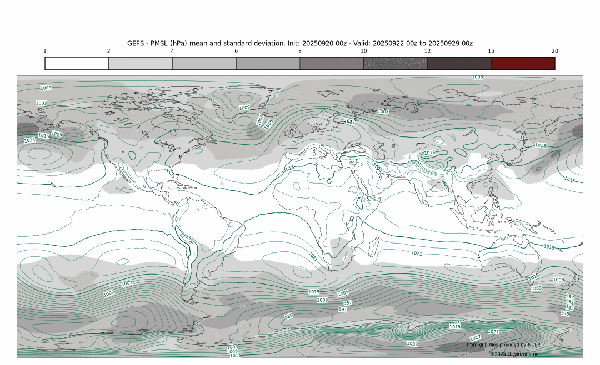Select the 8–10 gray colorbar segment
The image size is (600, 365).
332,63
